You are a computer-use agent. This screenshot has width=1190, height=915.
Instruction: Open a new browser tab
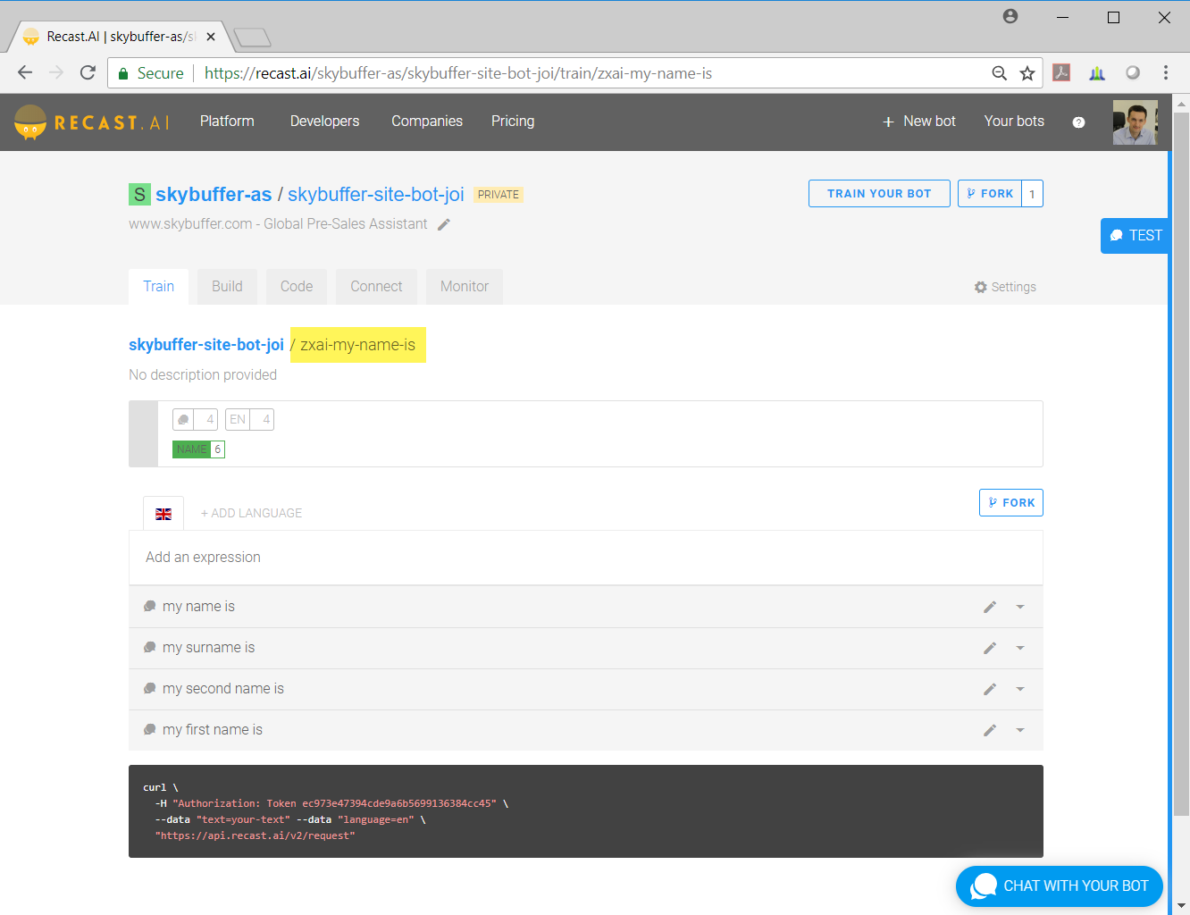coord(252,38)
